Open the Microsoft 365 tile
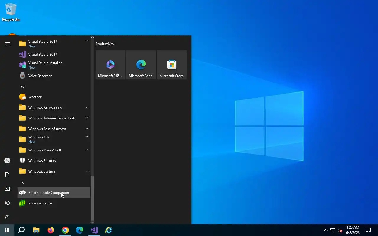The image size is (378, 236). pos(110,65)
